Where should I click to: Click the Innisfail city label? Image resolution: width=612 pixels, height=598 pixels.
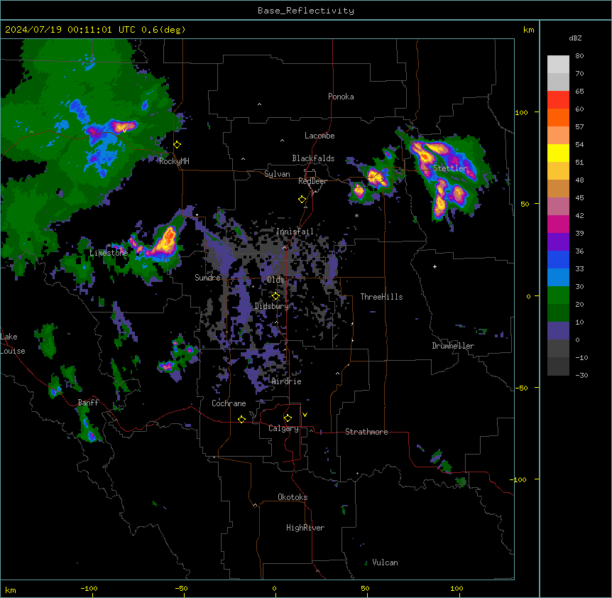[295, 232]
